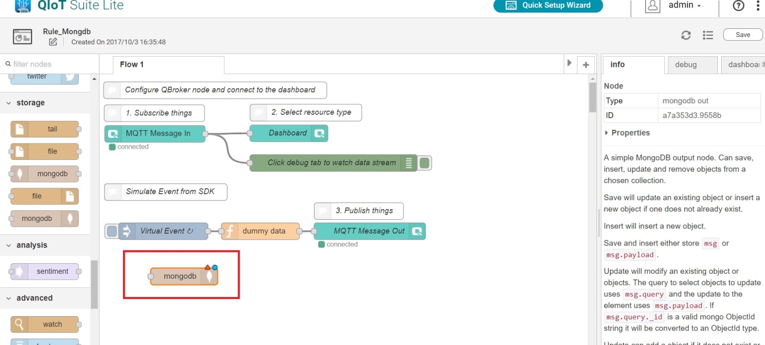765x345 pixels.
Task: Select the dummy data function node
Action: pyautogui.click(x=261, y=231)
